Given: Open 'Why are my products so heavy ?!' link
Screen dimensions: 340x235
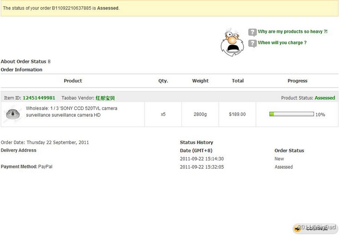Looking at the screenshot, I should [292, 31].
